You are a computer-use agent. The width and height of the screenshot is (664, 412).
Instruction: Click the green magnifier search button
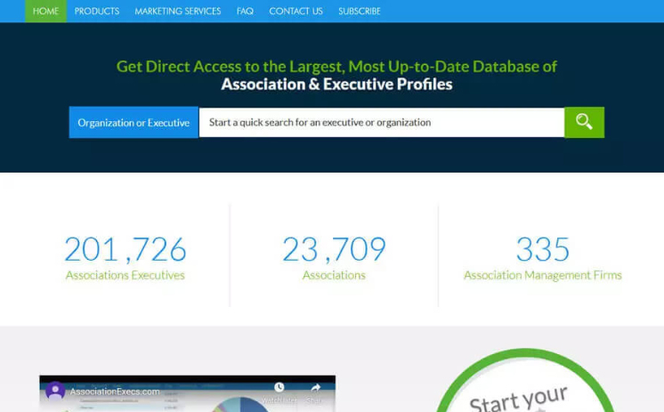(585, 123)
